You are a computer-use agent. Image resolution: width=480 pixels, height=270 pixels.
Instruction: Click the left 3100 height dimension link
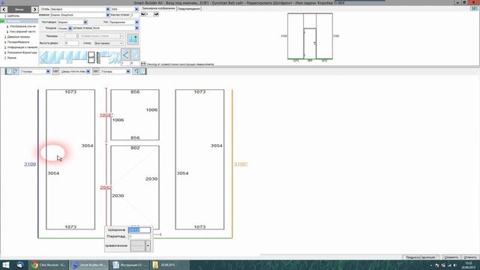tap(30, 164)
